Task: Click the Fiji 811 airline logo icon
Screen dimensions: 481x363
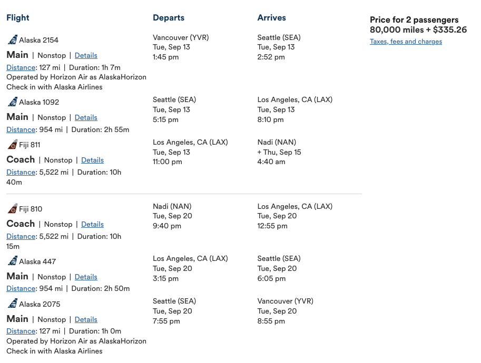Action: (x=13, y=145)
